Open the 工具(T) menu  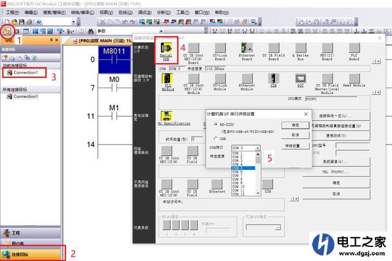pyautogui.click(x=183, y=12)
